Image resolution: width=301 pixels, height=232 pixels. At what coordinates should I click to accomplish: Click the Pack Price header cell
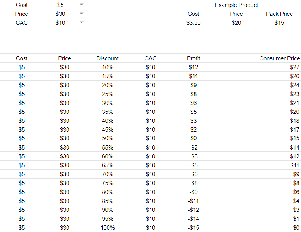click(x=279, y=14)
